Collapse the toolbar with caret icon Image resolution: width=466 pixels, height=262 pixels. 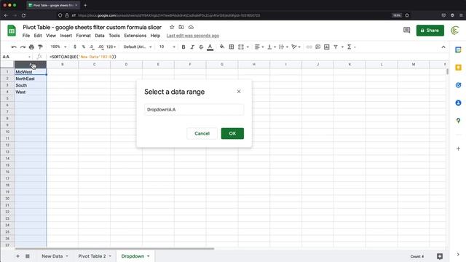[x=443, y=47]
